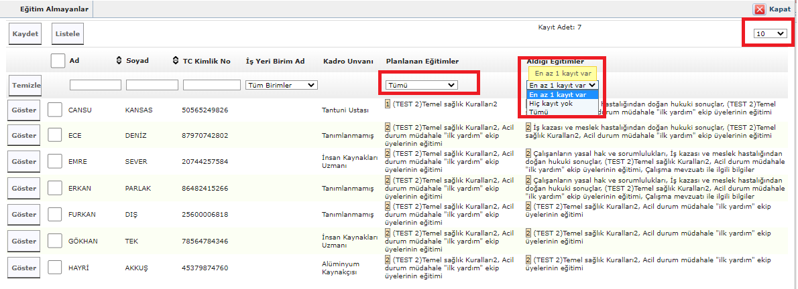Click Göster for GÖKHAN TEK

point(24,241)
